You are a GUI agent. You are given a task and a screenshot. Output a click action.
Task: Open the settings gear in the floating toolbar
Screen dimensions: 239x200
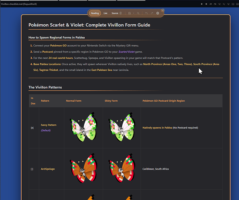pos(158,13)
